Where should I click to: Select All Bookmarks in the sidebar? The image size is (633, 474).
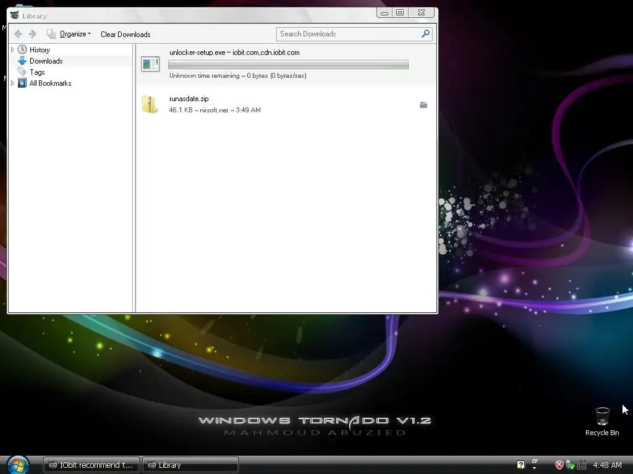51,83
